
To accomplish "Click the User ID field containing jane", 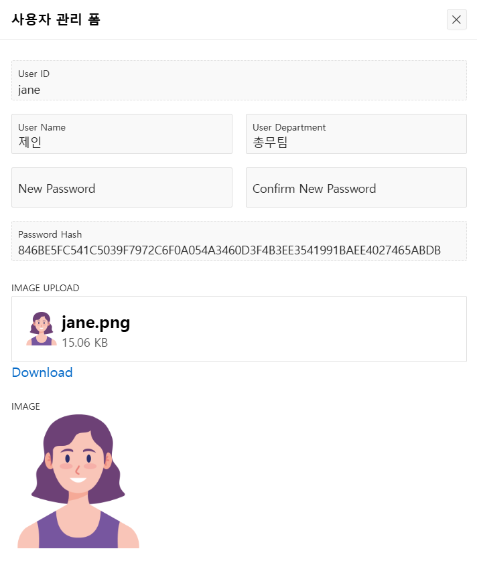I will click(239, 80).
